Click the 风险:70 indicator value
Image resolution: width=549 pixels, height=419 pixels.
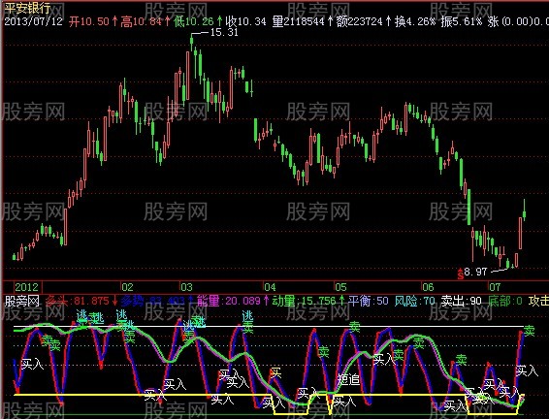click(x=415, y=301)
